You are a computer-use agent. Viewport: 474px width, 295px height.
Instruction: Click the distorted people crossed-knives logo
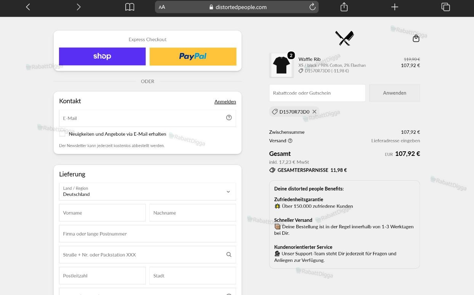[345, 38]
